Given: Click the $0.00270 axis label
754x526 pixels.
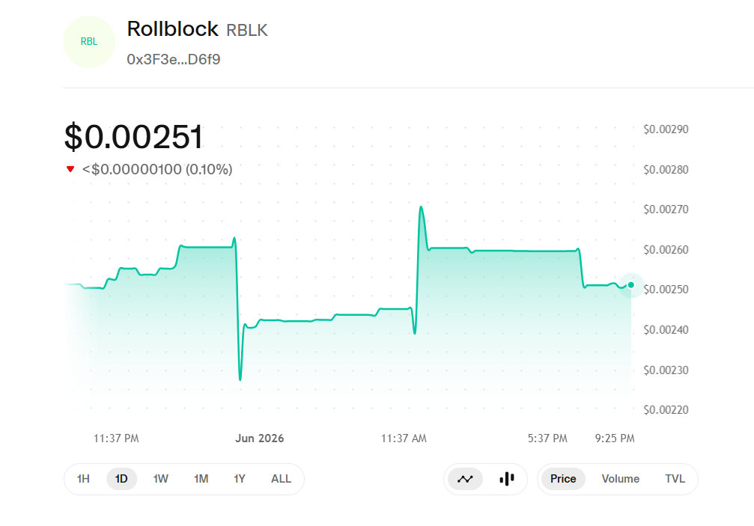Looking at the screenshot, I should (x=666, y=210).
